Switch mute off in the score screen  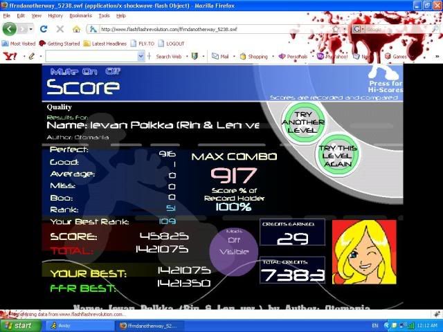[x=113, y=71]
